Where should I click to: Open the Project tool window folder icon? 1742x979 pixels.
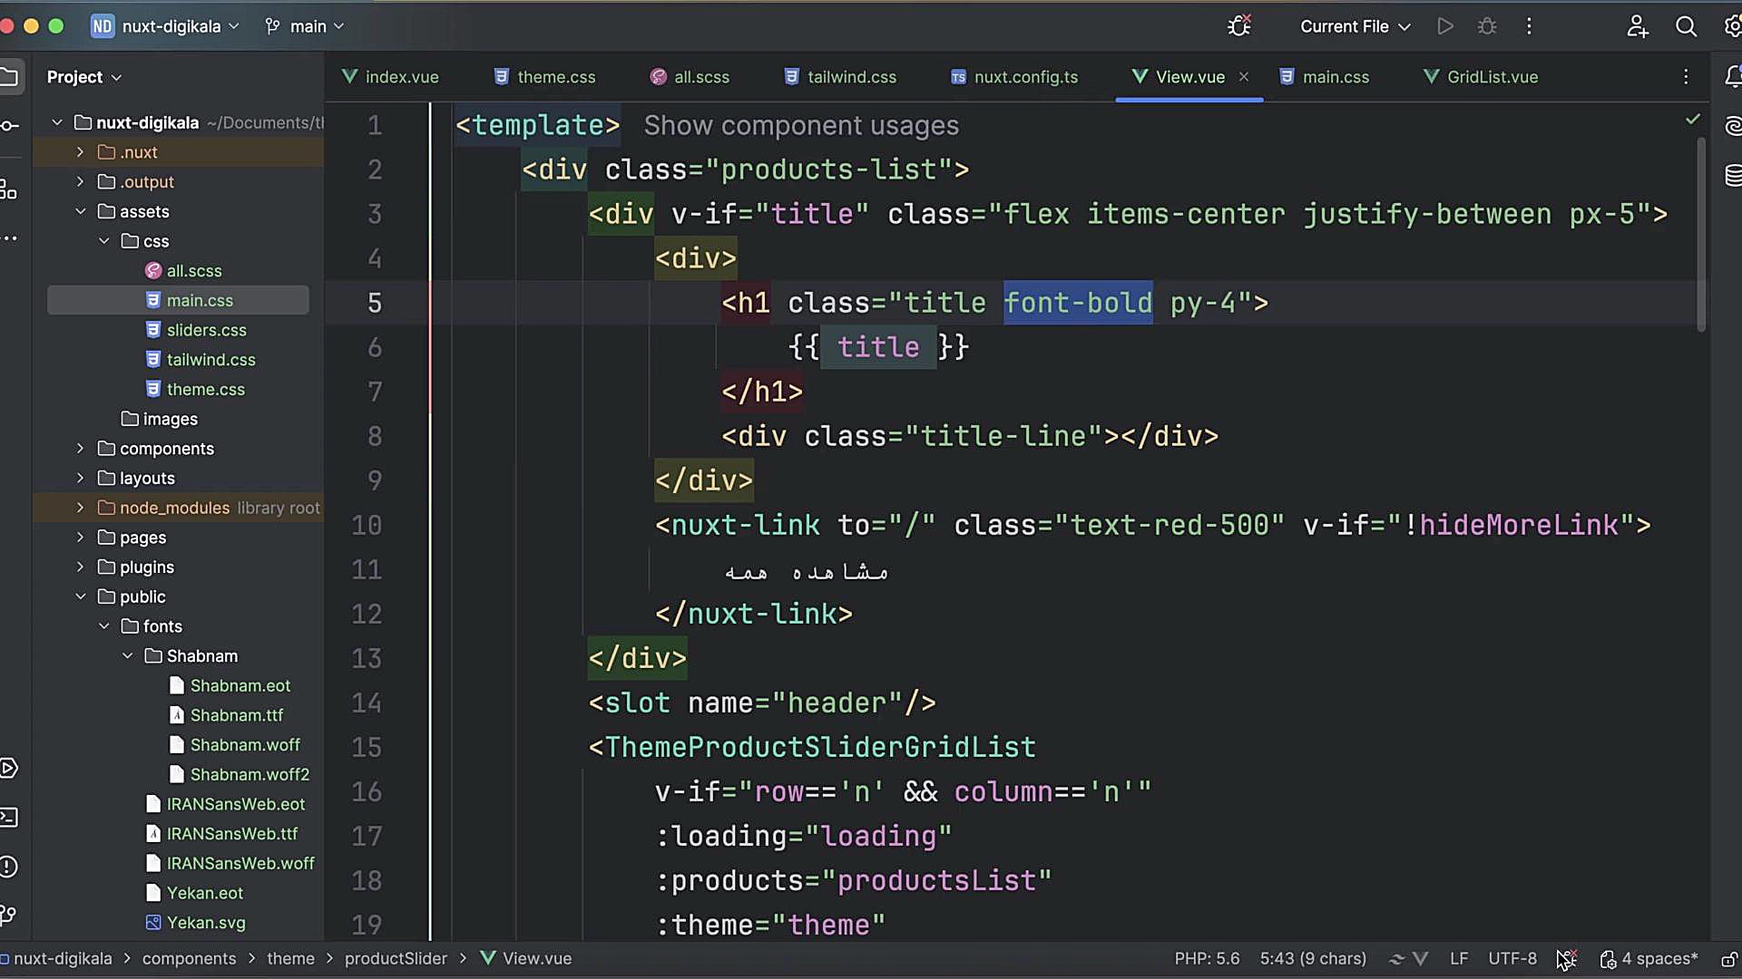tap(9, 76)
